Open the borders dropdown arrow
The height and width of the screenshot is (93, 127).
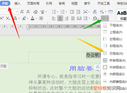tap(107, 18)
